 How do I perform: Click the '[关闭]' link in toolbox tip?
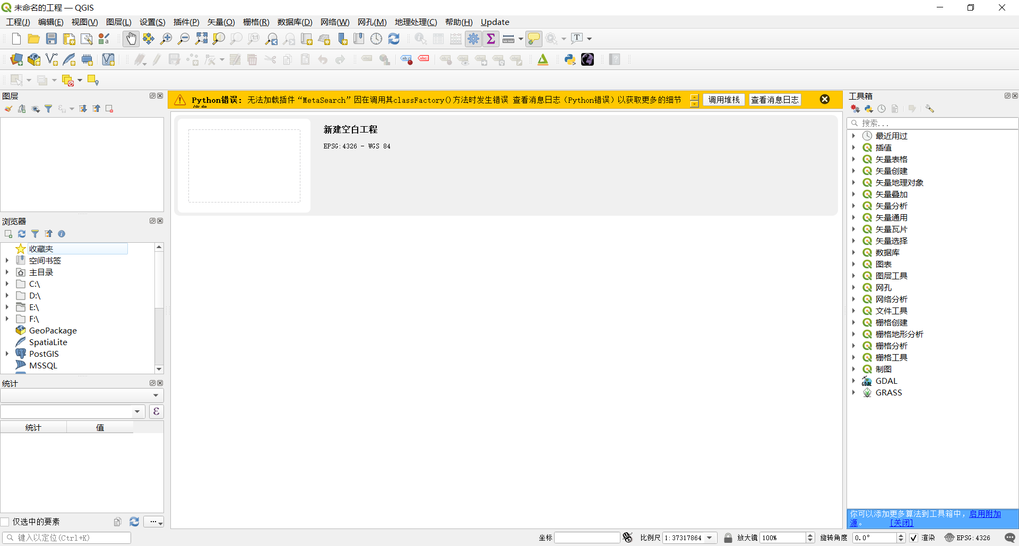(901, 523)
